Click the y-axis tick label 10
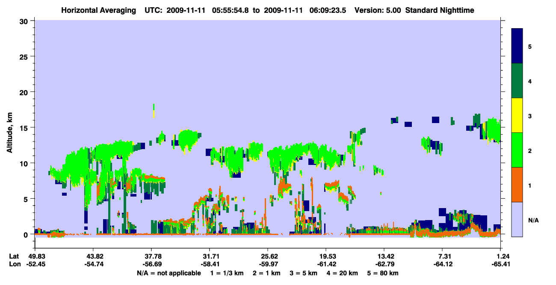This screenshot has height=285, width=556. point(25,163)
